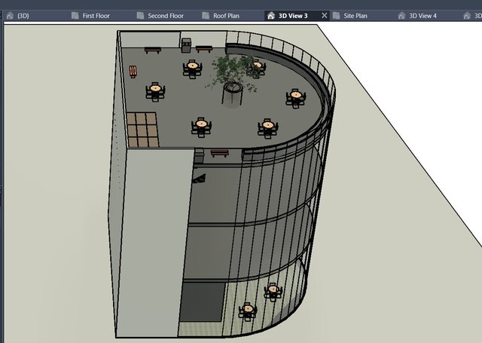482x343 pixels.
Task: Switch to the {3D} view tab
Action: click(x=23, y=16)
